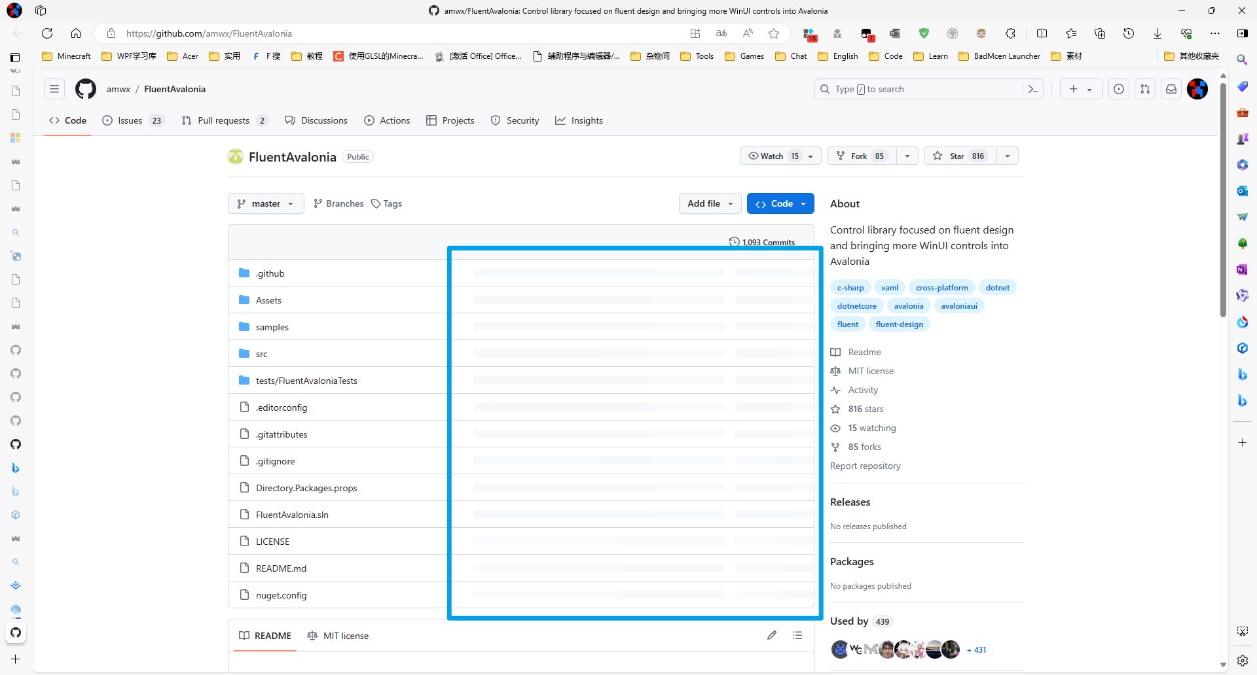Open Outlook in Edge sidebar
1257x675 pixels.
(1242, 191)
